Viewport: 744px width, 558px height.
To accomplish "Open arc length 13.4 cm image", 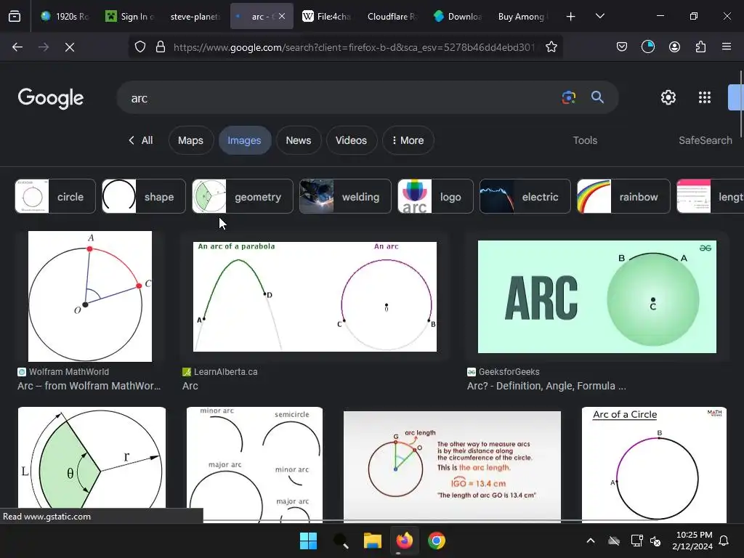I will click(452, 467).
